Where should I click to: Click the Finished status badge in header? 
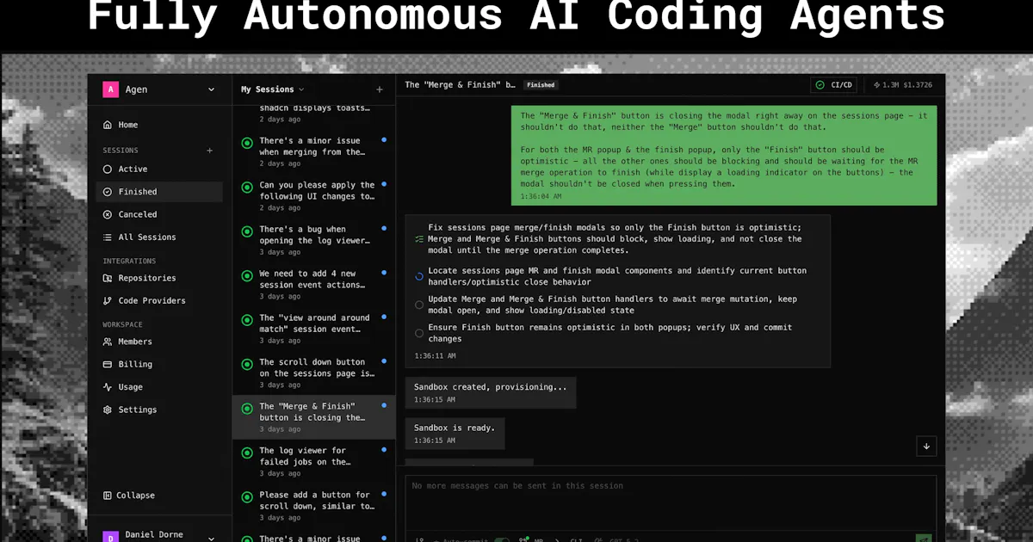[541, 85]
